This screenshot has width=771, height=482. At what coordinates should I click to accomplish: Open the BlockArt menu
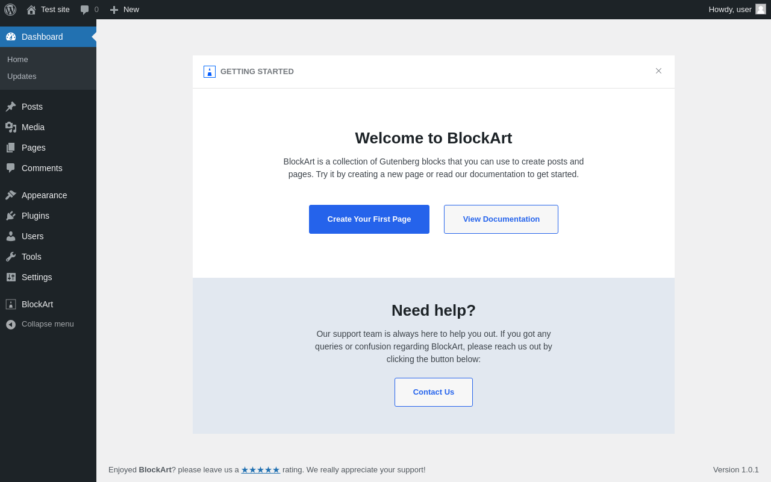click(x=48, y=304)
